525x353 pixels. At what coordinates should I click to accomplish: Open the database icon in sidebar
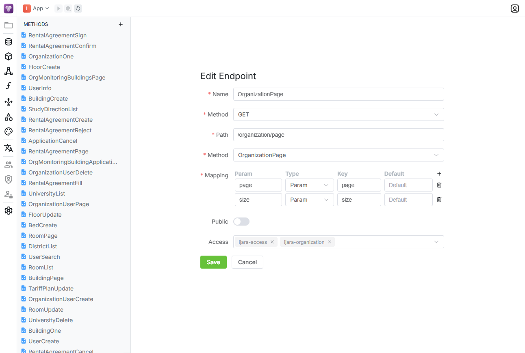click(9, 42)
